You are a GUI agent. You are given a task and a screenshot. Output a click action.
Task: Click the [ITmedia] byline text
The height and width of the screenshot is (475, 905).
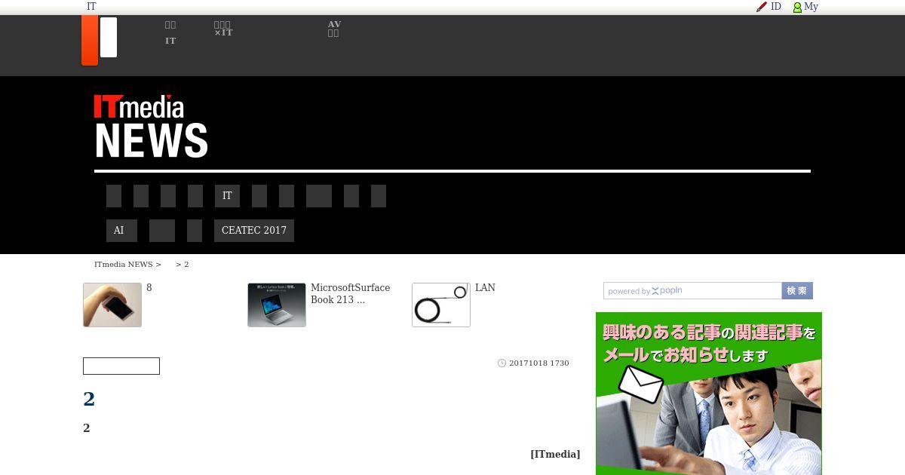coord(555,454)
